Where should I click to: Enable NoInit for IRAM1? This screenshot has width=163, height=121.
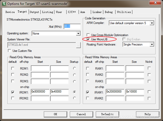coord(149,92)
